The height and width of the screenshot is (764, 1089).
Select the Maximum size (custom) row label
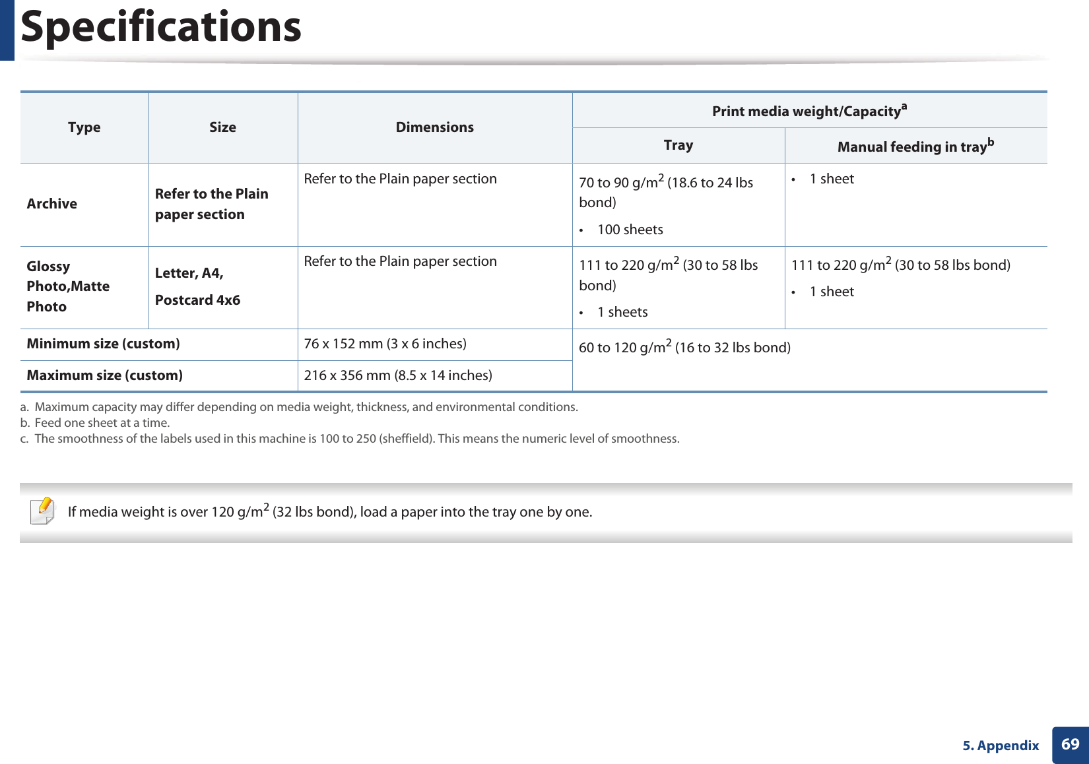click(105, 375)
